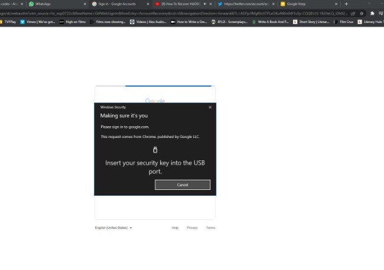Close the Google Keep tab
The width and height of the screenshot is (384, 270).
[336, 4]
